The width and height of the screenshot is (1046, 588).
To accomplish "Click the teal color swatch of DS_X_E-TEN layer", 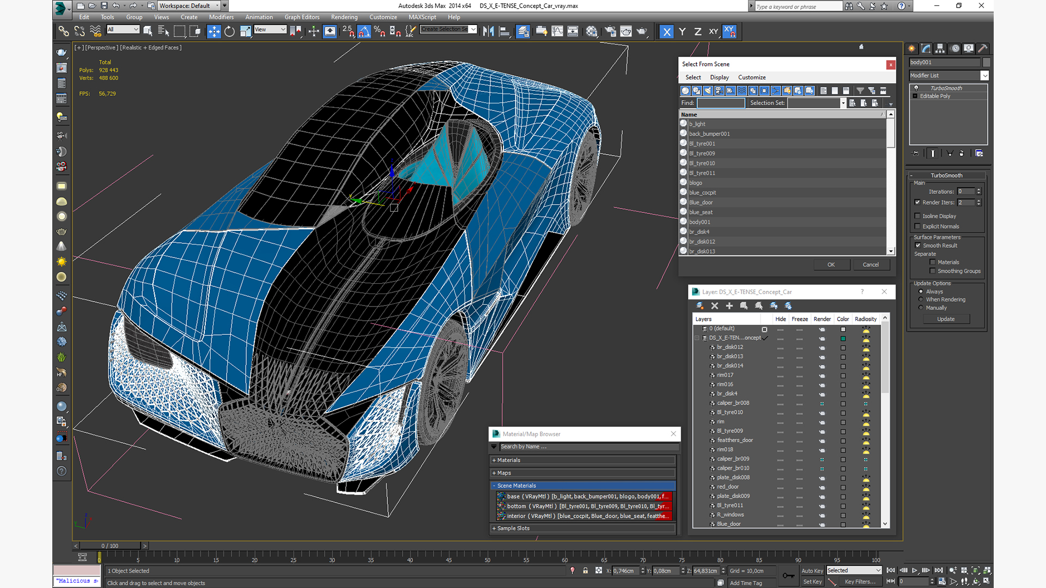I will pos(843,338).
